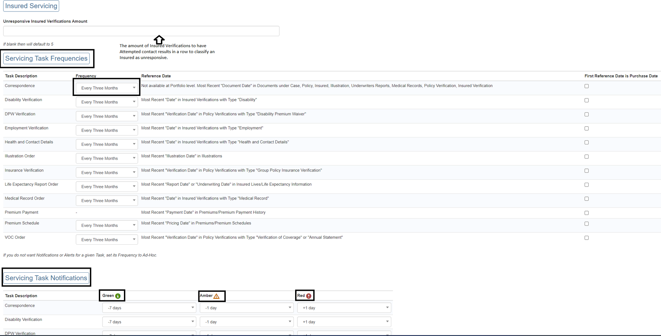Click the green info status icon
This screenshot has height=336, width=661.
click(118, 296)
